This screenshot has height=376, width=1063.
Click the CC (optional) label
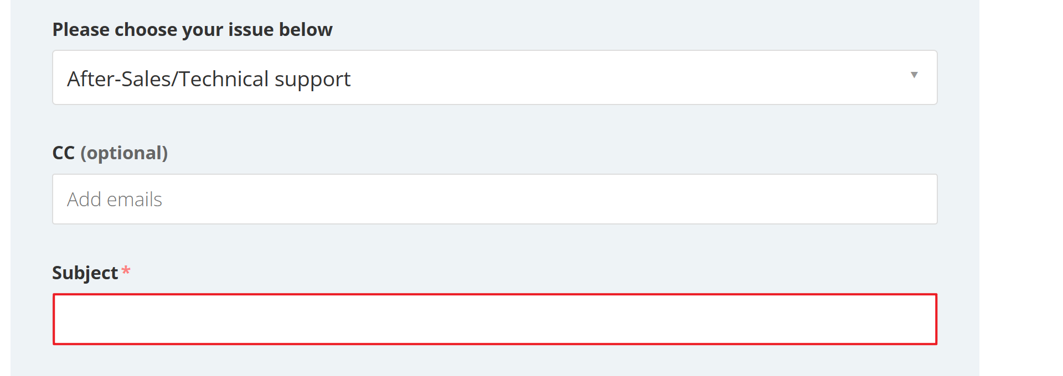[110, 153]
